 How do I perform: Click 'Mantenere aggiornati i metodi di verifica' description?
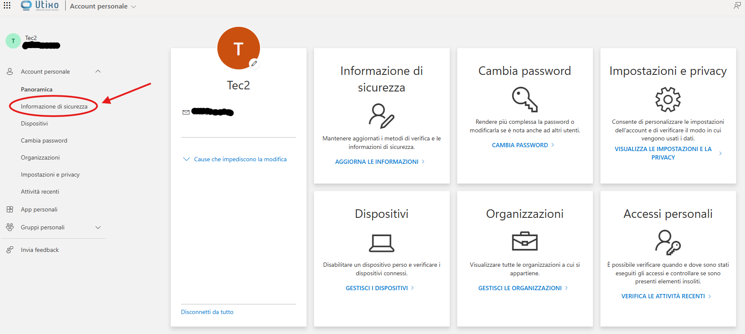click(381, 143)
